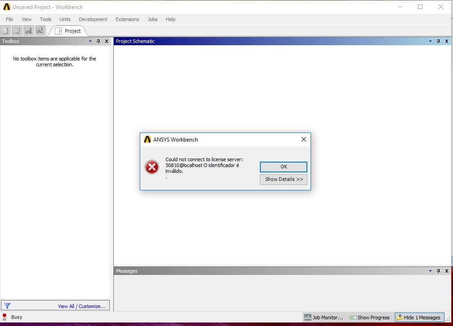Close the Project Schematic panel
The image size is (453, 326).
point(447,41)
